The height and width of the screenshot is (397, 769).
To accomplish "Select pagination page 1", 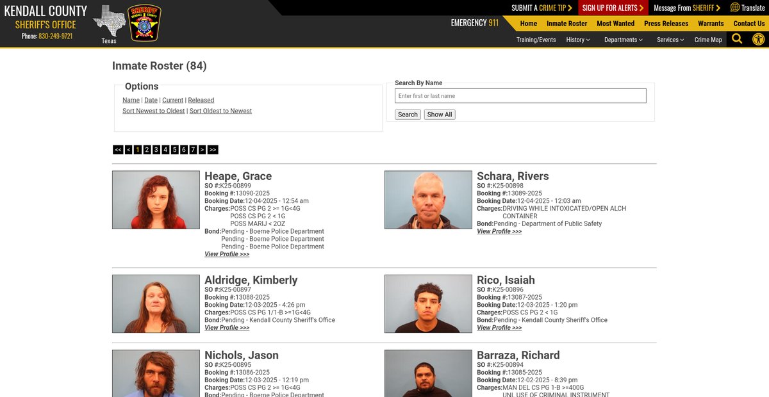I will point(138,150).
